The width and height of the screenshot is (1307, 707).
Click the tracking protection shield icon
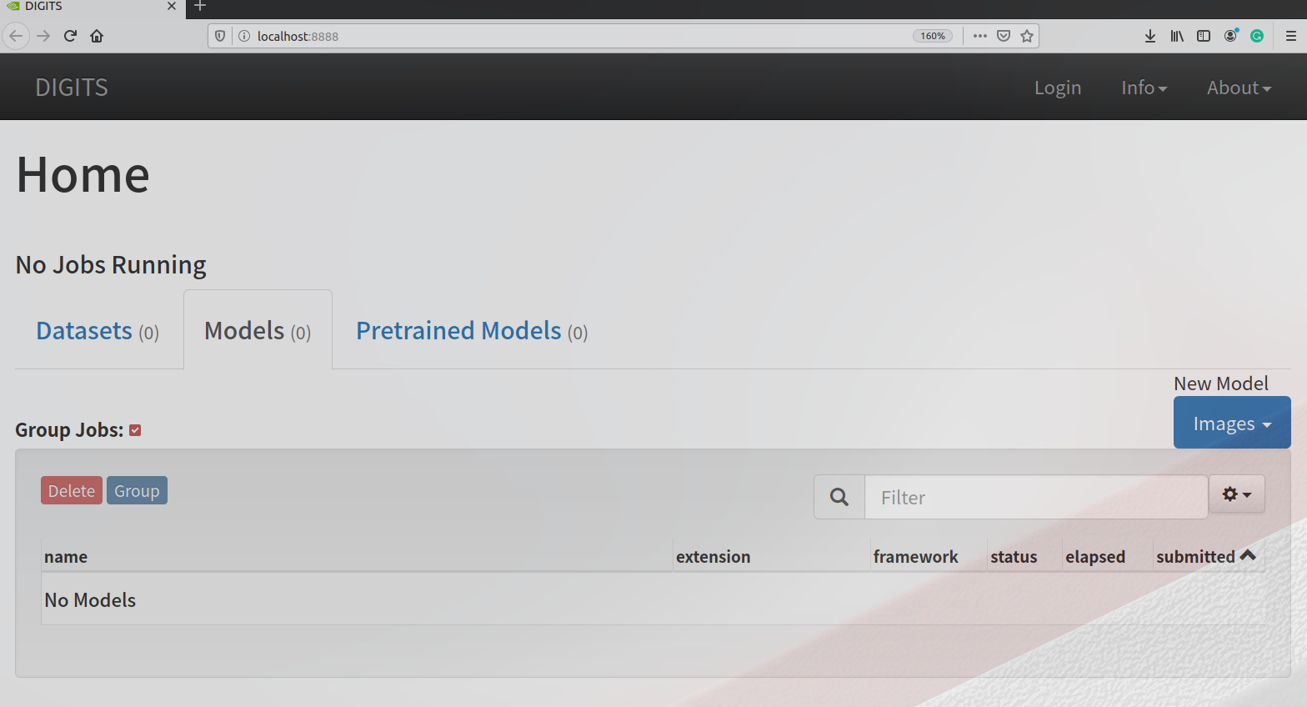[220, 36]
